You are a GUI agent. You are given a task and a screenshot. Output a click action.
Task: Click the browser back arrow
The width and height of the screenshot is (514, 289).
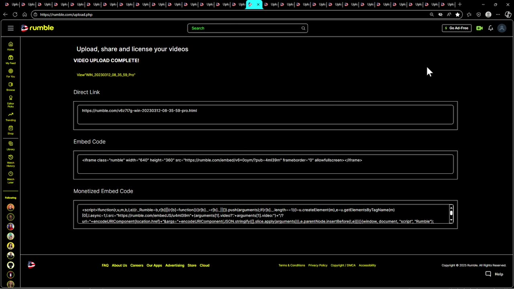(x=5, y=14)
